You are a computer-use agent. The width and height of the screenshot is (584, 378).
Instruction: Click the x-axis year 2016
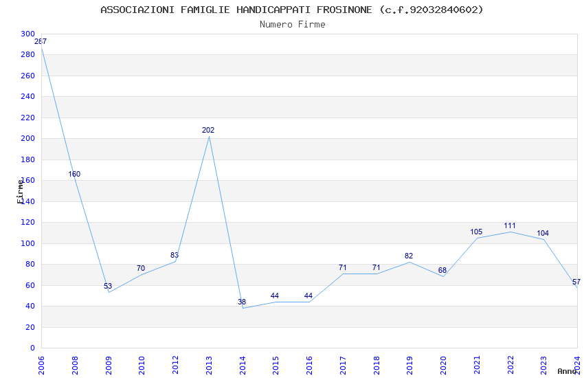pos(309,365)
